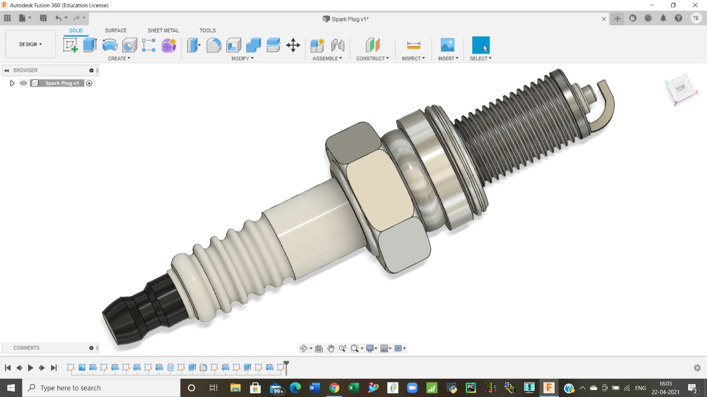
Task: Click the canvas image feature in timeline
Action: point(82,367)
